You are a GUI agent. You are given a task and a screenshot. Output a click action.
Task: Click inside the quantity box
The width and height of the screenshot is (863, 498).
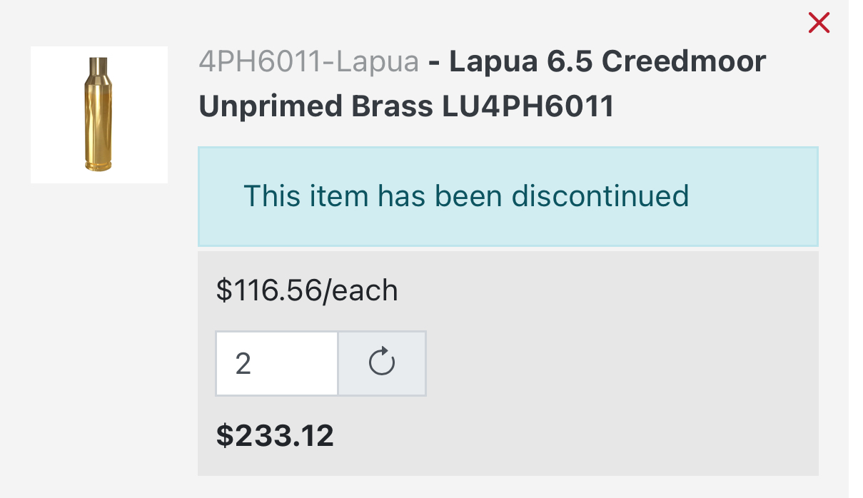(276, 363)
